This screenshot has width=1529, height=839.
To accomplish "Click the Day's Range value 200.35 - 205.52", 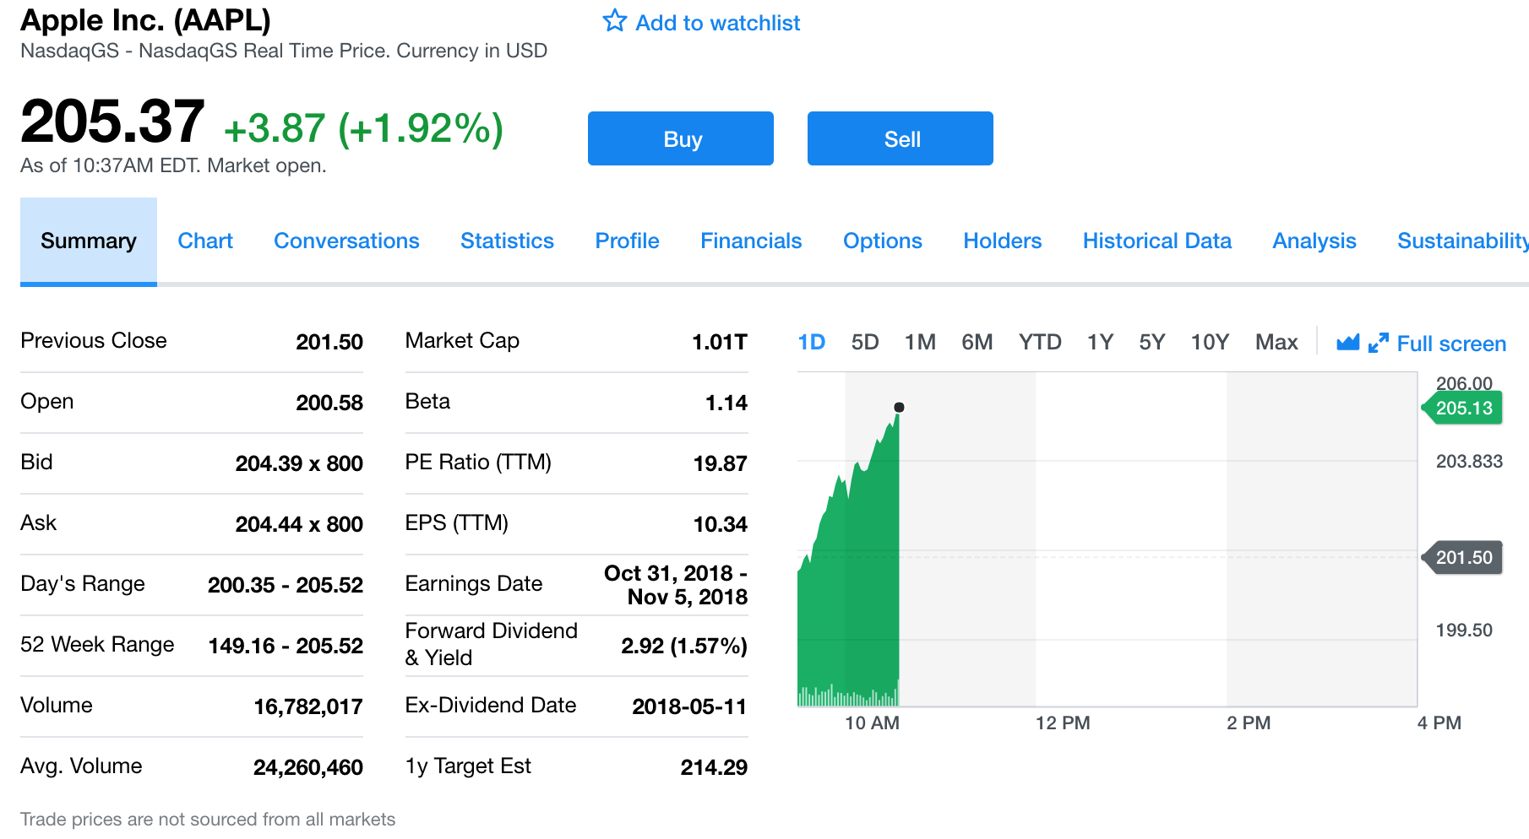I will click(286, 585).
